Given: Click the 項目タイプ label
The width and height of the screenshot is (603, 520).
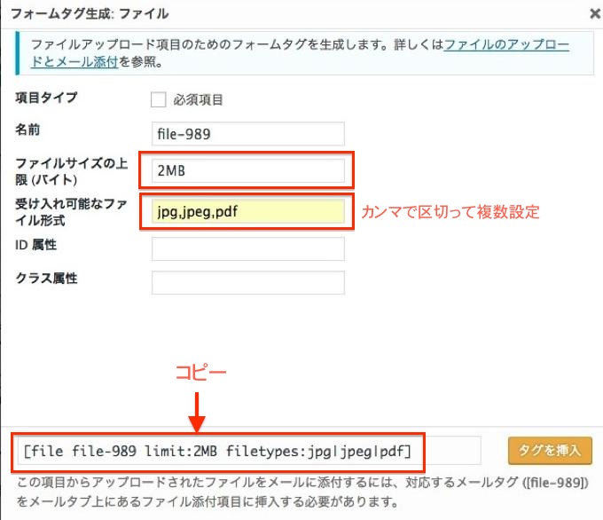Looking at the screenshot, I should (47, 98).
